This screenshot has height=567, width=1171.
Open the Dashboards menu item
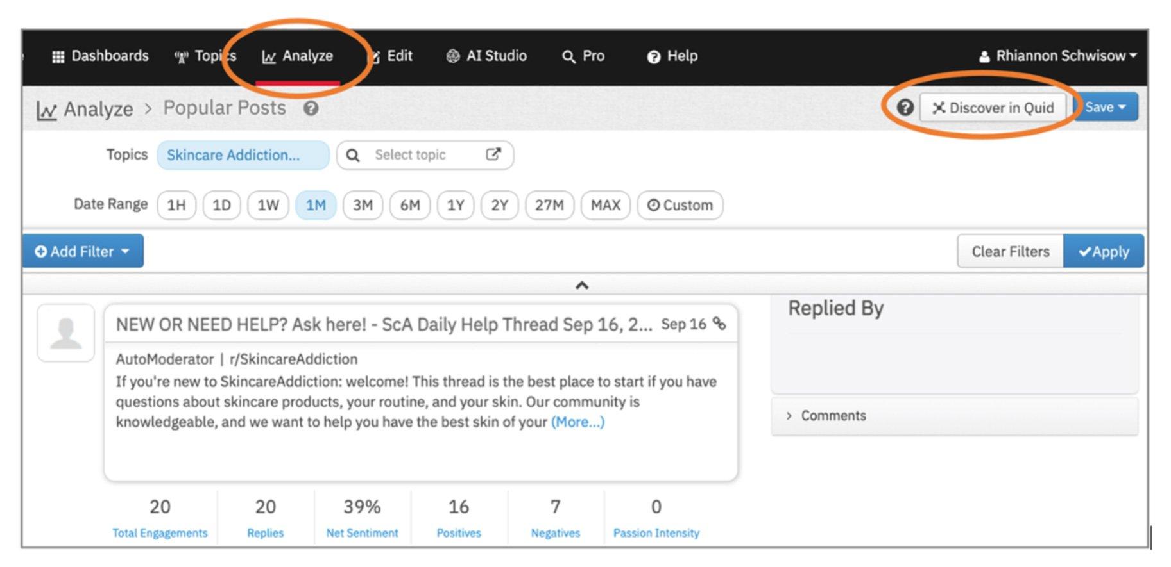tap(100, 56)
